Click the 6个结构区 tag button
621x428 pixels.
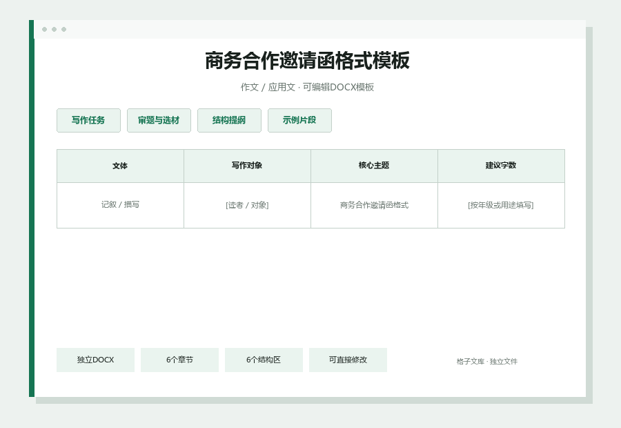click(264, 360)
